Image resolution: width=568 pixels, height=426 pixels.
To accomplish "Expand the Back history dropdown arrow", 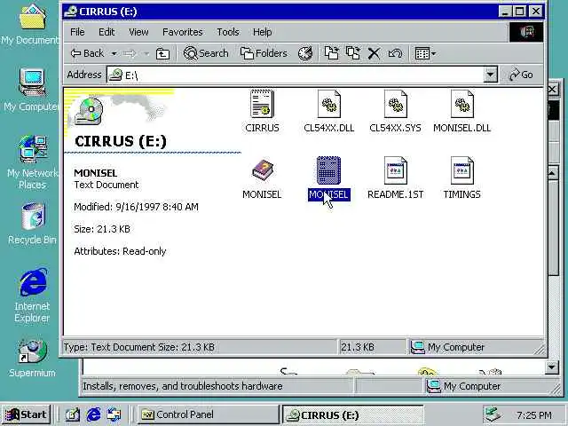I will [x=114, y=53].
